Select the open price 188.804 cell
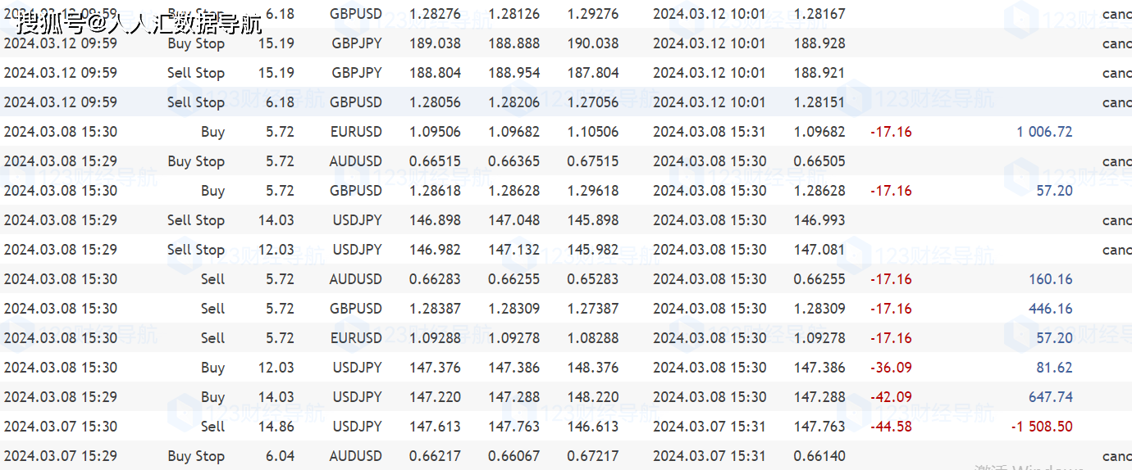This screenshot has height=470, width=1132. coord(435,73)
